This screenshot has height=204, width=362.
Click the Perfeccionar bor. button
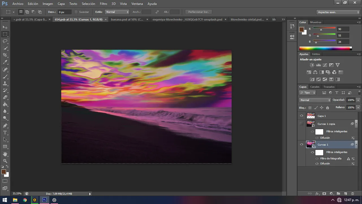(x=198, y=12)
